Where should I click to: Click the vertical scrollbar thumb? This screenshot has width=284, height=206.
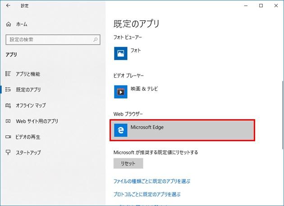[283, 115]
